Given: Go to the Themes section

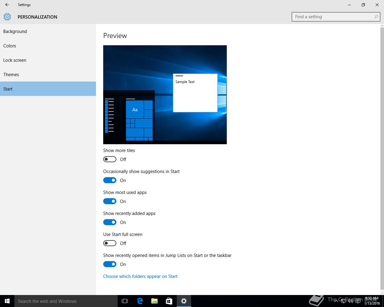Looking at the screenshot, I should tap(11, 75).
